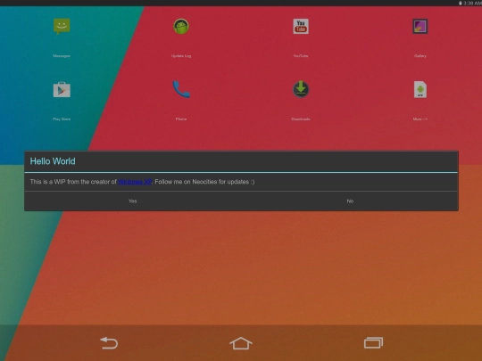The image size is (482, 361).
Task: Open the Gallery app icon
Action: pyautogui.click(x=420, y=27)
